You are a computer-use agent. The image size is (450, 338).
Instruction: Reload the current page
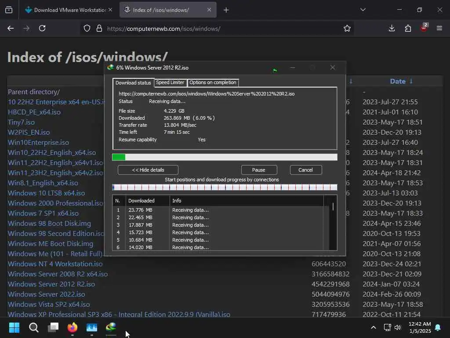coord(42,28)
